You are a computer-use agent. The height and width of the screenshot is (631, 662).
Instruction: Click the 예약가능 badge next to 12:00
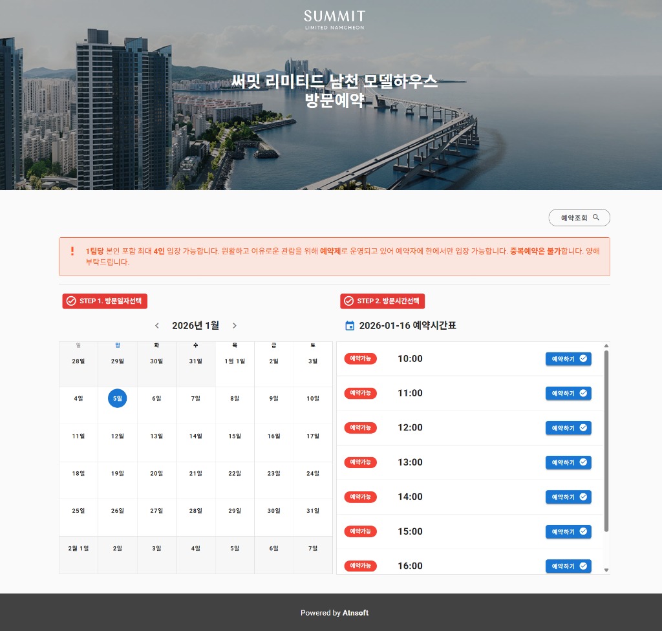click(360, 427)
